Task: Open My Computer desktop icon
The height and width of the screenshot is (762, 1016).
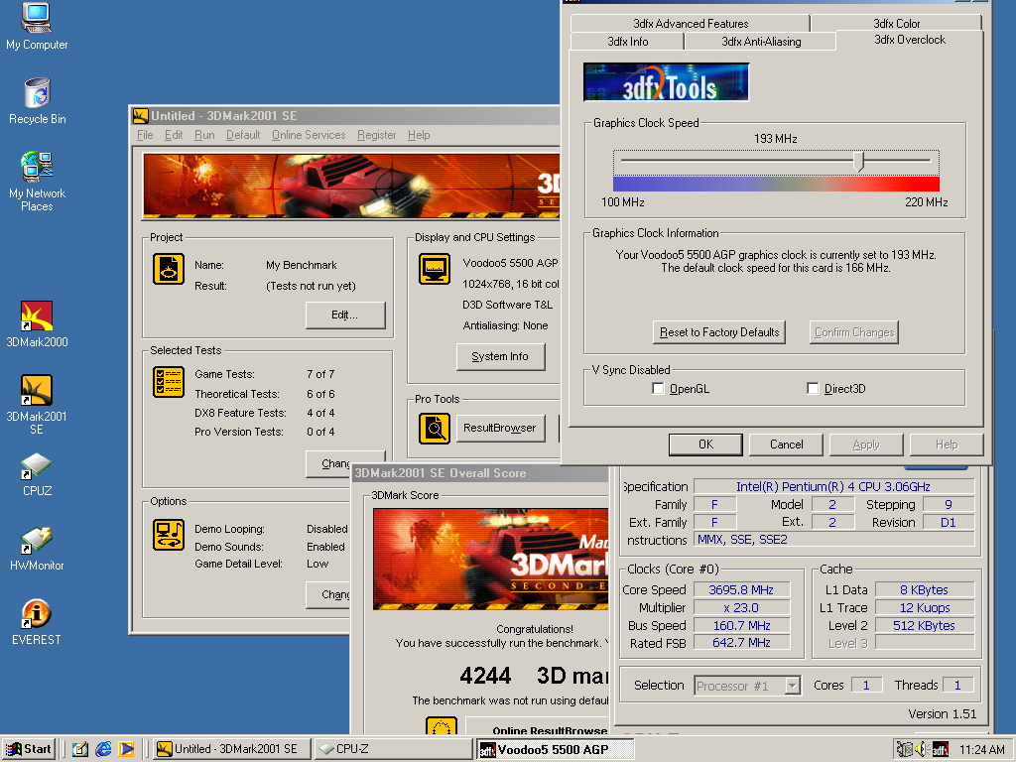Action: (x=37, y=26)
